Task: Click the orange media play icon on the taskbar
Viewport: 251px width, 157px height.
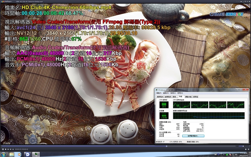Action: [19, 154]
